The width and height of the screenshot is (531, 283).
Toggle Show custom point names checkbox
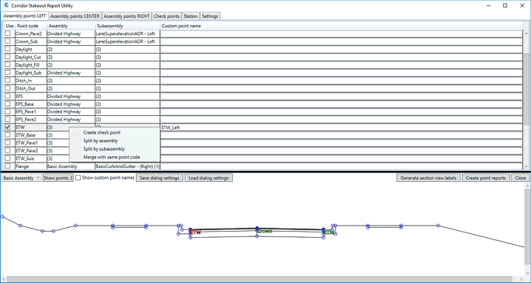78,178
